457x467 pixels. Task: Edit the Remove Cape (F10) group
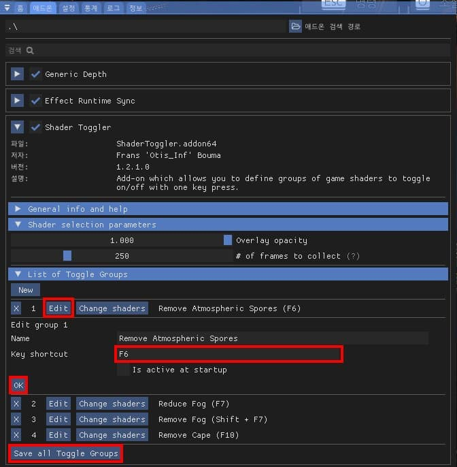click(58, 435)
